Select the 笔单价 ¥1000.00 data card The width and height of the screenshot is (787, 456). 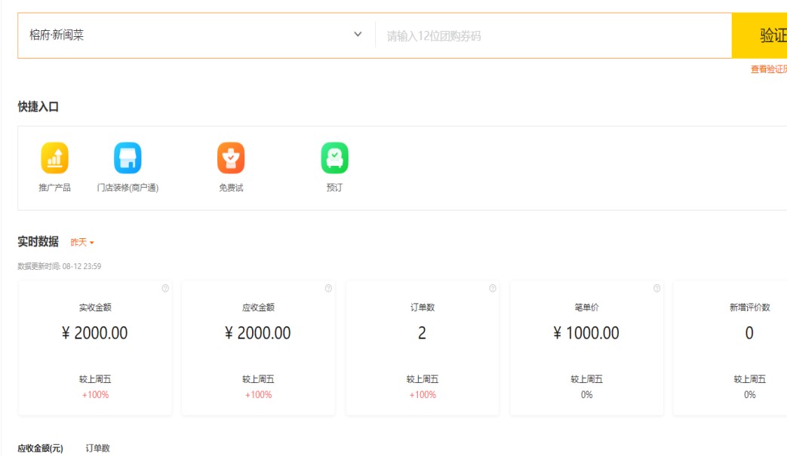(x=586, y=348)
